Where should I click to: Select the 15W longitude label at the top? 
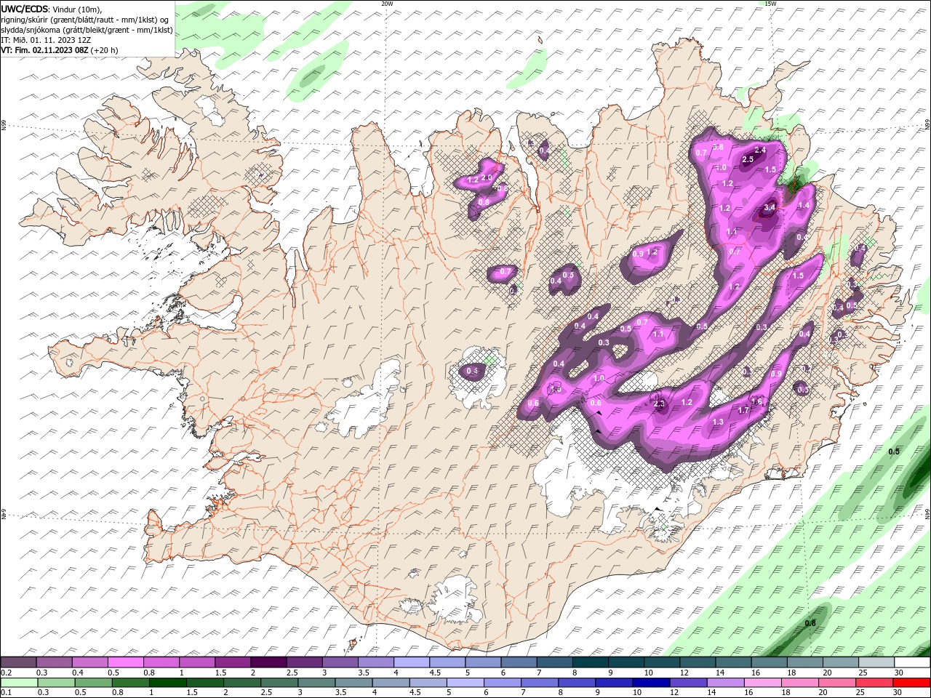(770, 4)
